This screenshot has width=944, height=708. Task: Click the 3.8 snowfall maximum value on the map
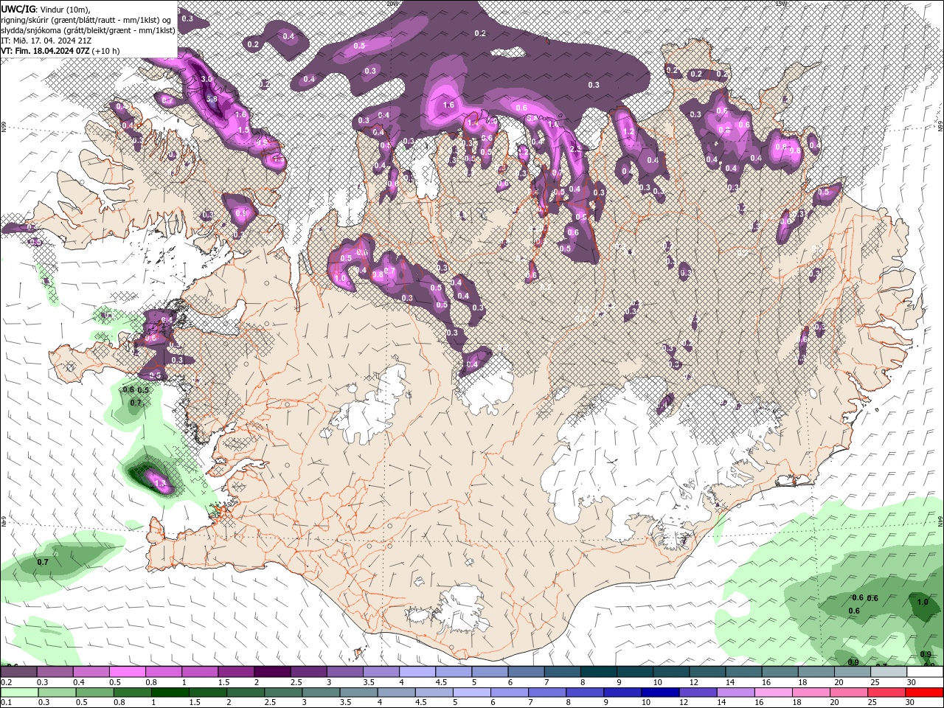pos(212,98)
